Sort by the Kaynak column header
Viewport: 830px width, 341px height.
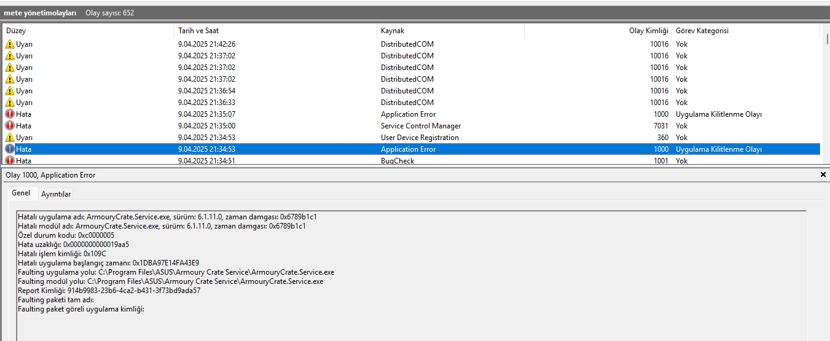pos(450,31)
